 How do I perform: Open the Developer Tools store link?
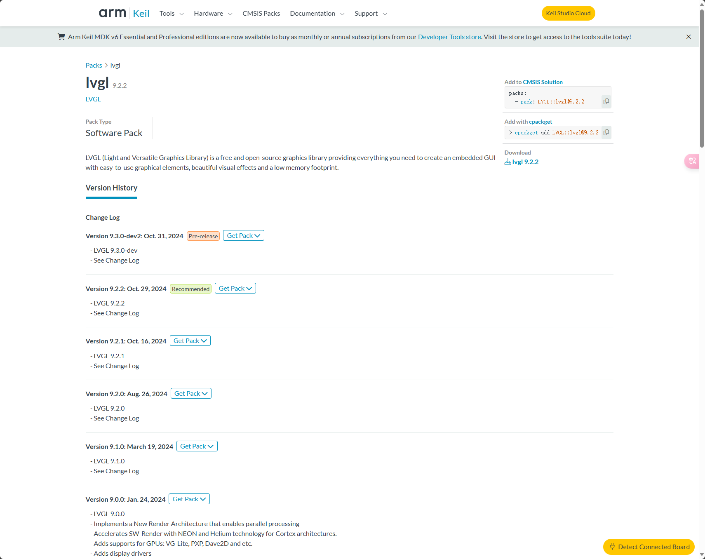tap(449, 37)
